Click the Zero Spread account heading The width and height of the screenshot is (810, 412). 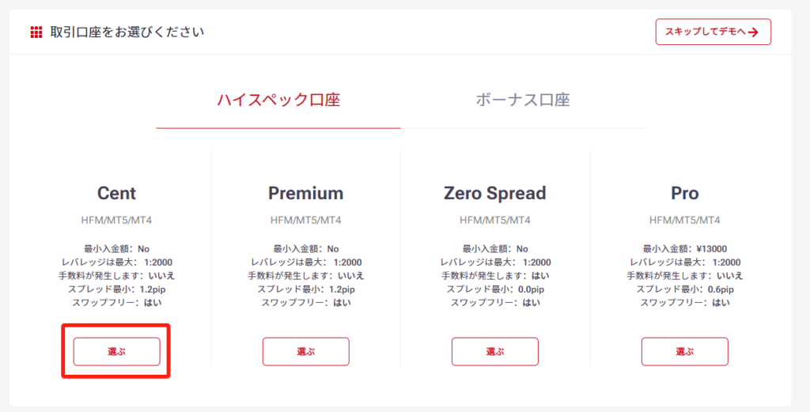coord(495,193)
